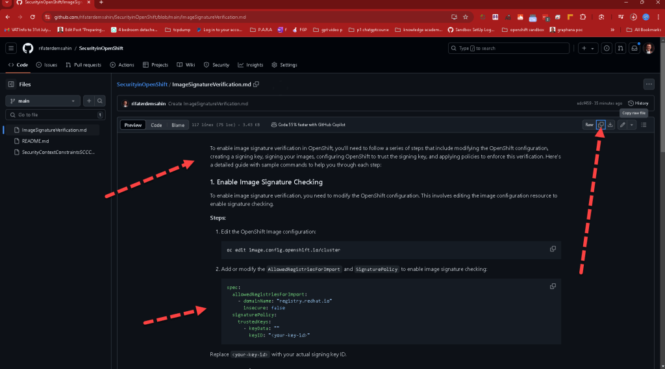Open the Security tab
The height and width of the screenshot is (369, 665).
217,65
